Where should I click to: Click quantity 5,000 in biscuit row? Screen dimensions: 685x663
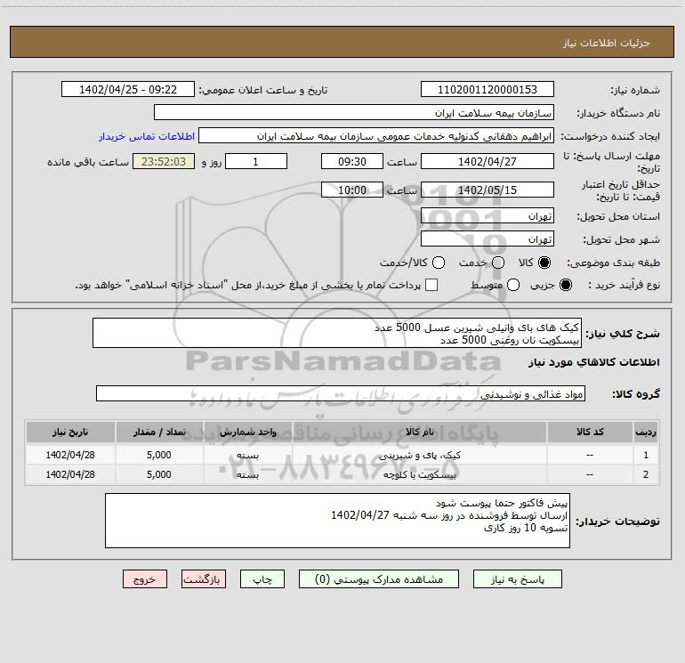tap(159, 474)
